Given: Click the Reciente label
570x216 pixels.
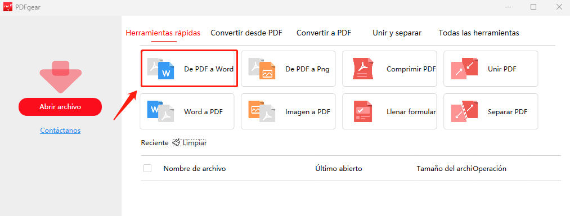Looking at the screenshot, I should click(155, 143).
